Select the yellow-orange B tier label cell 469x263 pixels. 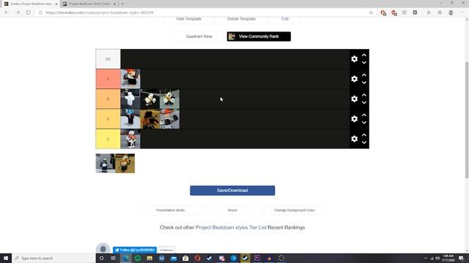[108, 119]
